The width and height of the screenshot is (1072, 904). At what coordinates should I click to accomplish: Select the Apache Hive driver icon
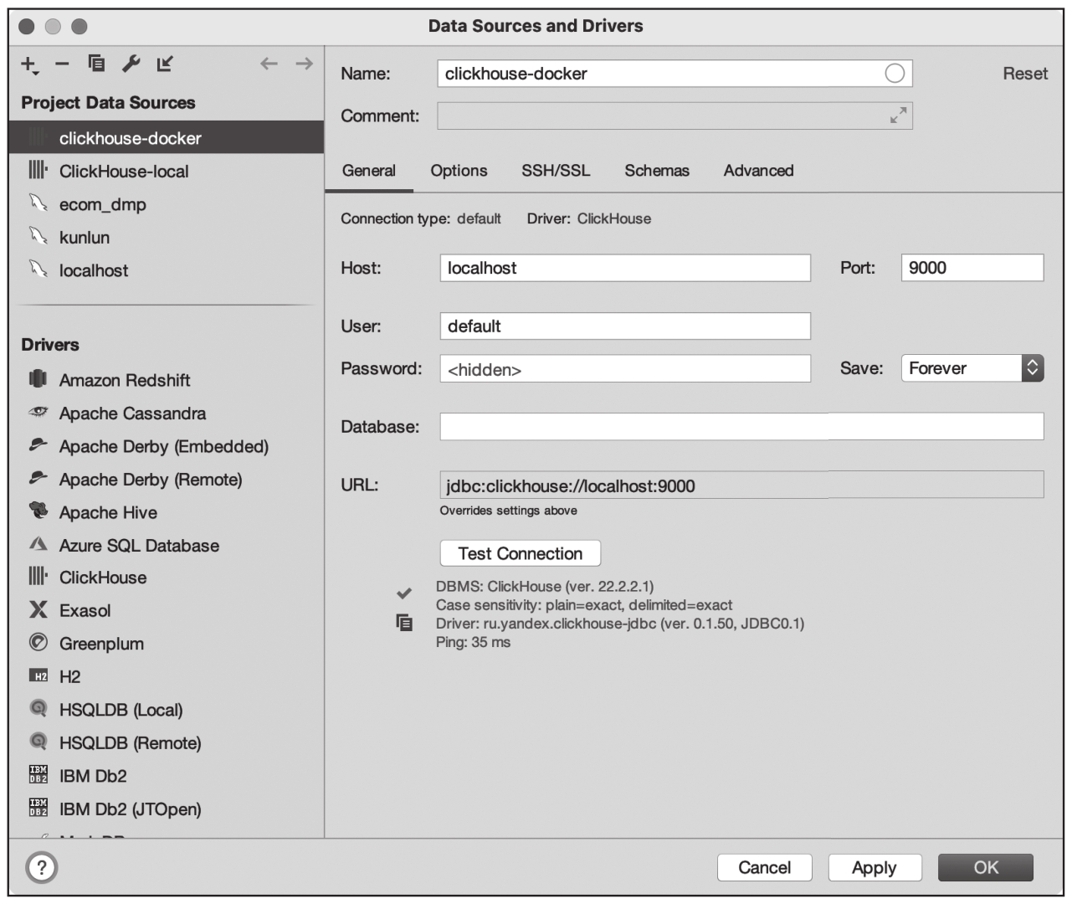pos(38,511)
